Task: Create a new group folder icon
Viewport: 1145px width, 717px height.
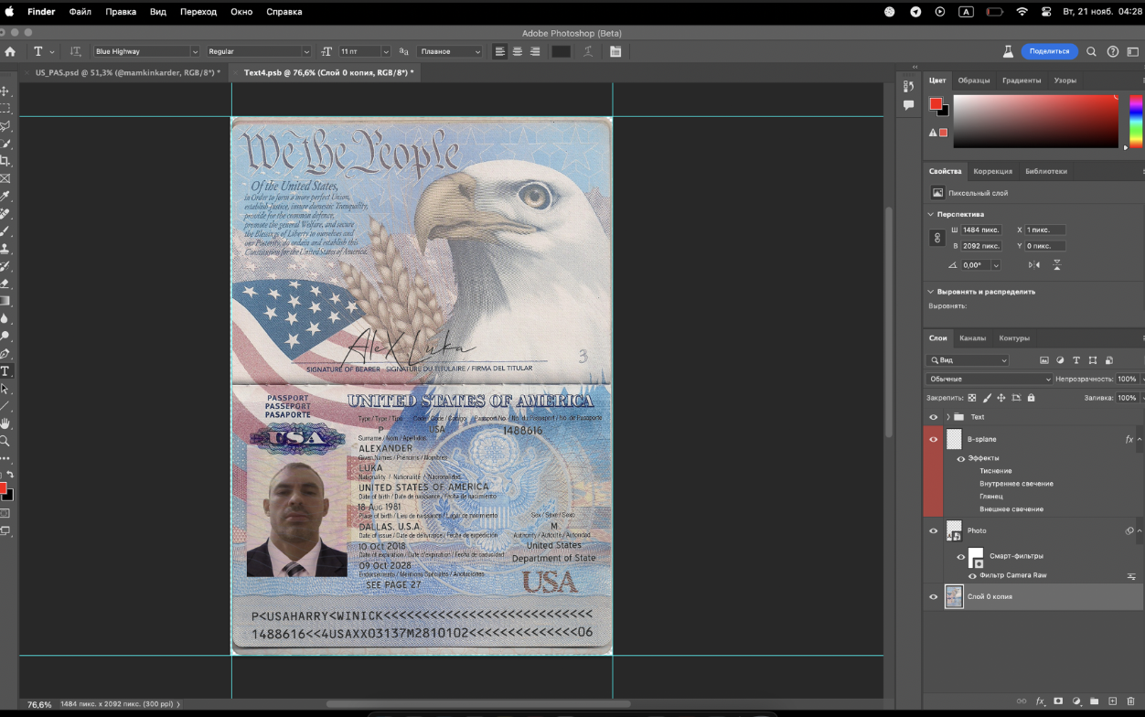Action: (x=1094, y=701)
